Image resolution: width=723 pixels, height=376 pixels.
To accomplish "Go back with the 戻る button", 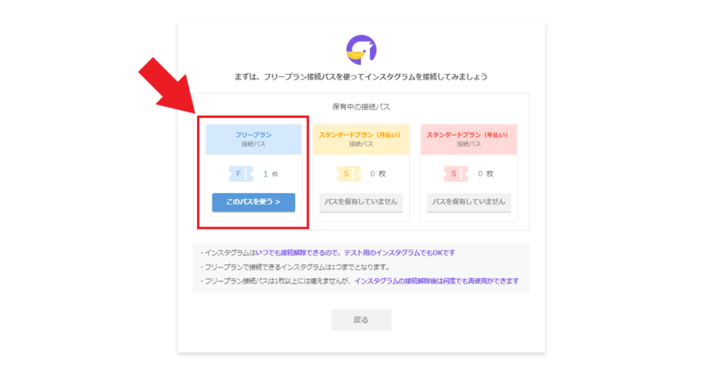I will point(361,320).
